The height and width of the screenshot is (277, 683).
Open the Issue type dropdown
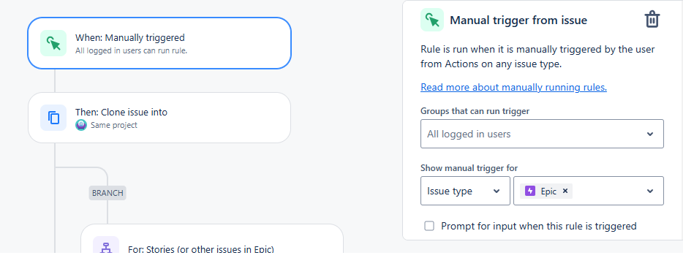coord(465,191)
